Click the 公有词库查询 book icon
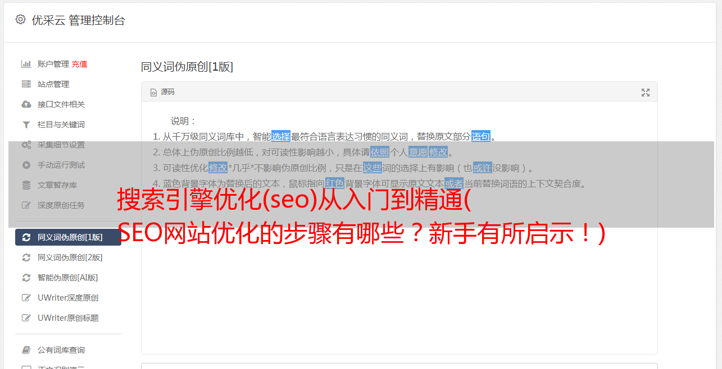Image resolution: width=722 pixels, height=369 pixels. coord(26,350)
